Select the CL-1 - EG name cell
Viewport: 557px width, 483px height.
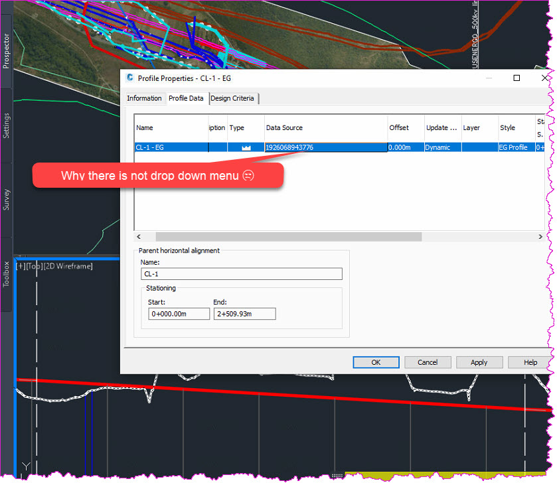click(171, 147)
